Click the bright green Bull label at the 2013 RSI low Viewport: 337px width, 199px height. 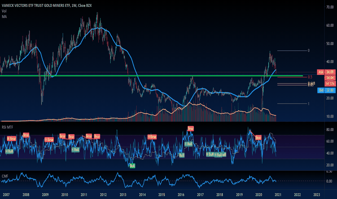pos(132,166)
